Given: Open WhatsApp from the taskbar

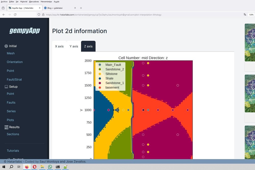Looking at the screenshot, I should [x=50, y=167].
